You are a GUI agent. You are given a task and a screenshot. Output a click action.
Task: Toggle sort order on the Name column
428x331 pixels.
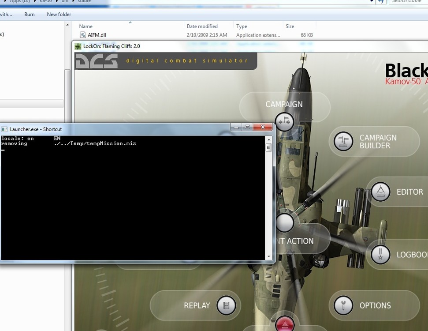[85, 26]
